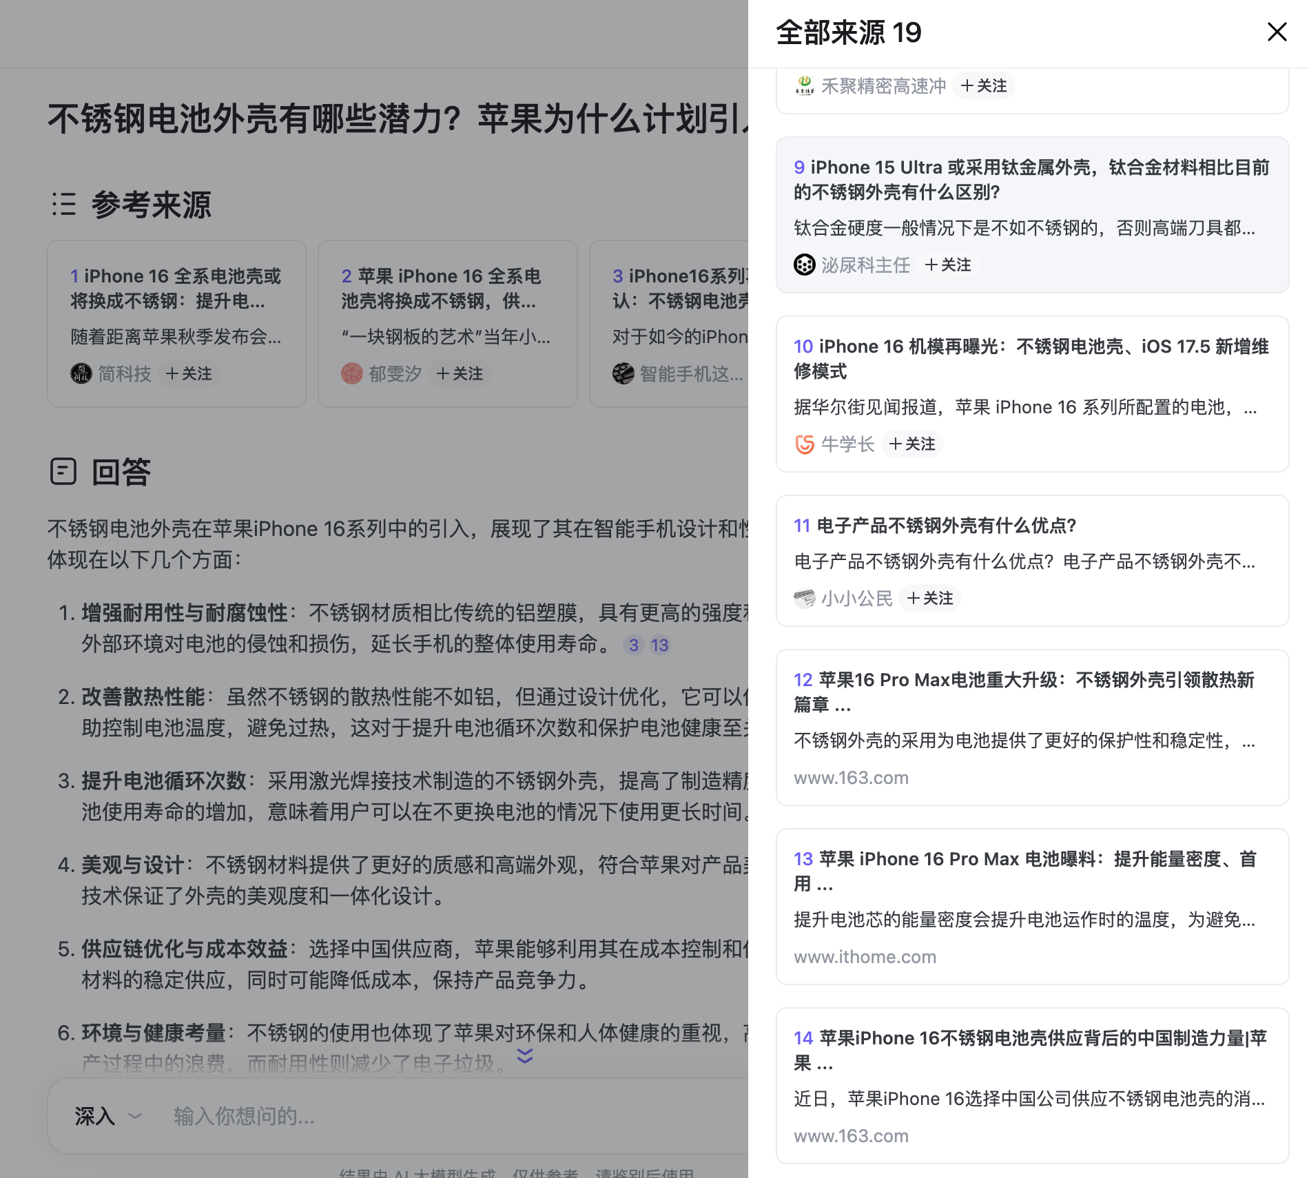Click www.163.com under source 14
Screen dimensions: 1309x1178
(851, 1136)
